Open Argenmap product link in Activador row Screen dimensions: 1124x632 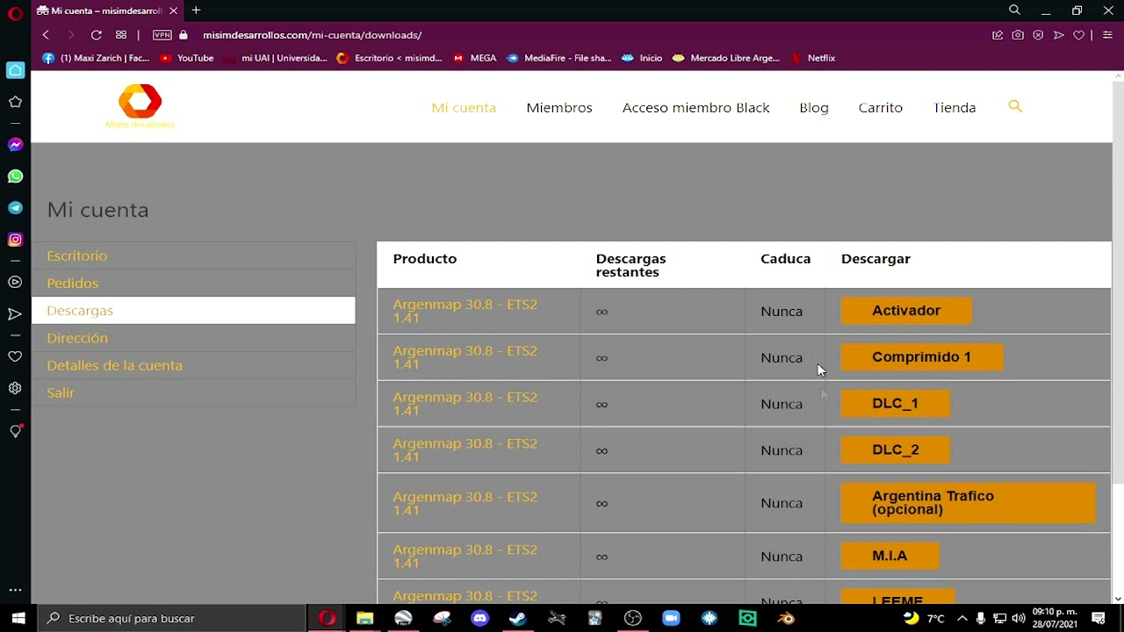(465, 311)
